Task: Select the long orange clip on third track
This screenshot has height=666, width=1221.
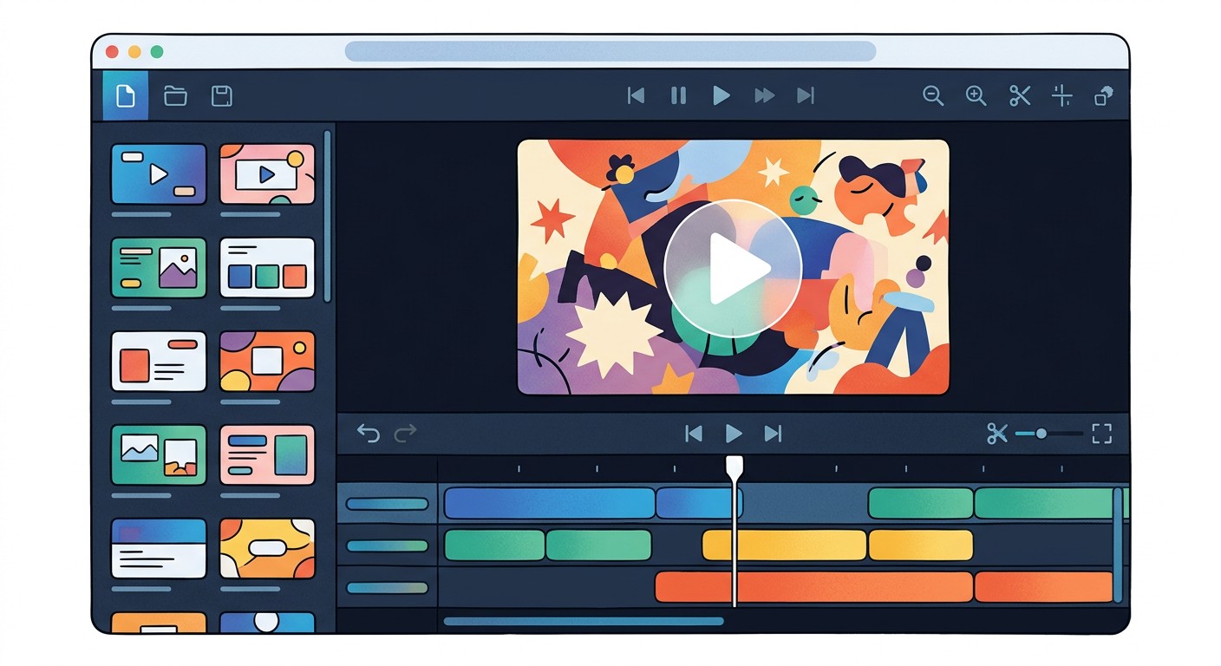Action: pos(813,587)
